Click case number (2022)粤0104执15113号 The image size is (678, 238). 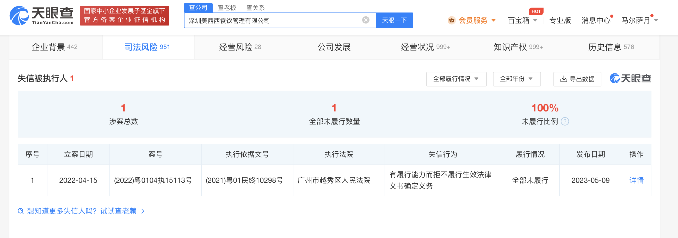pyautogui.click(x=153, y=180)
